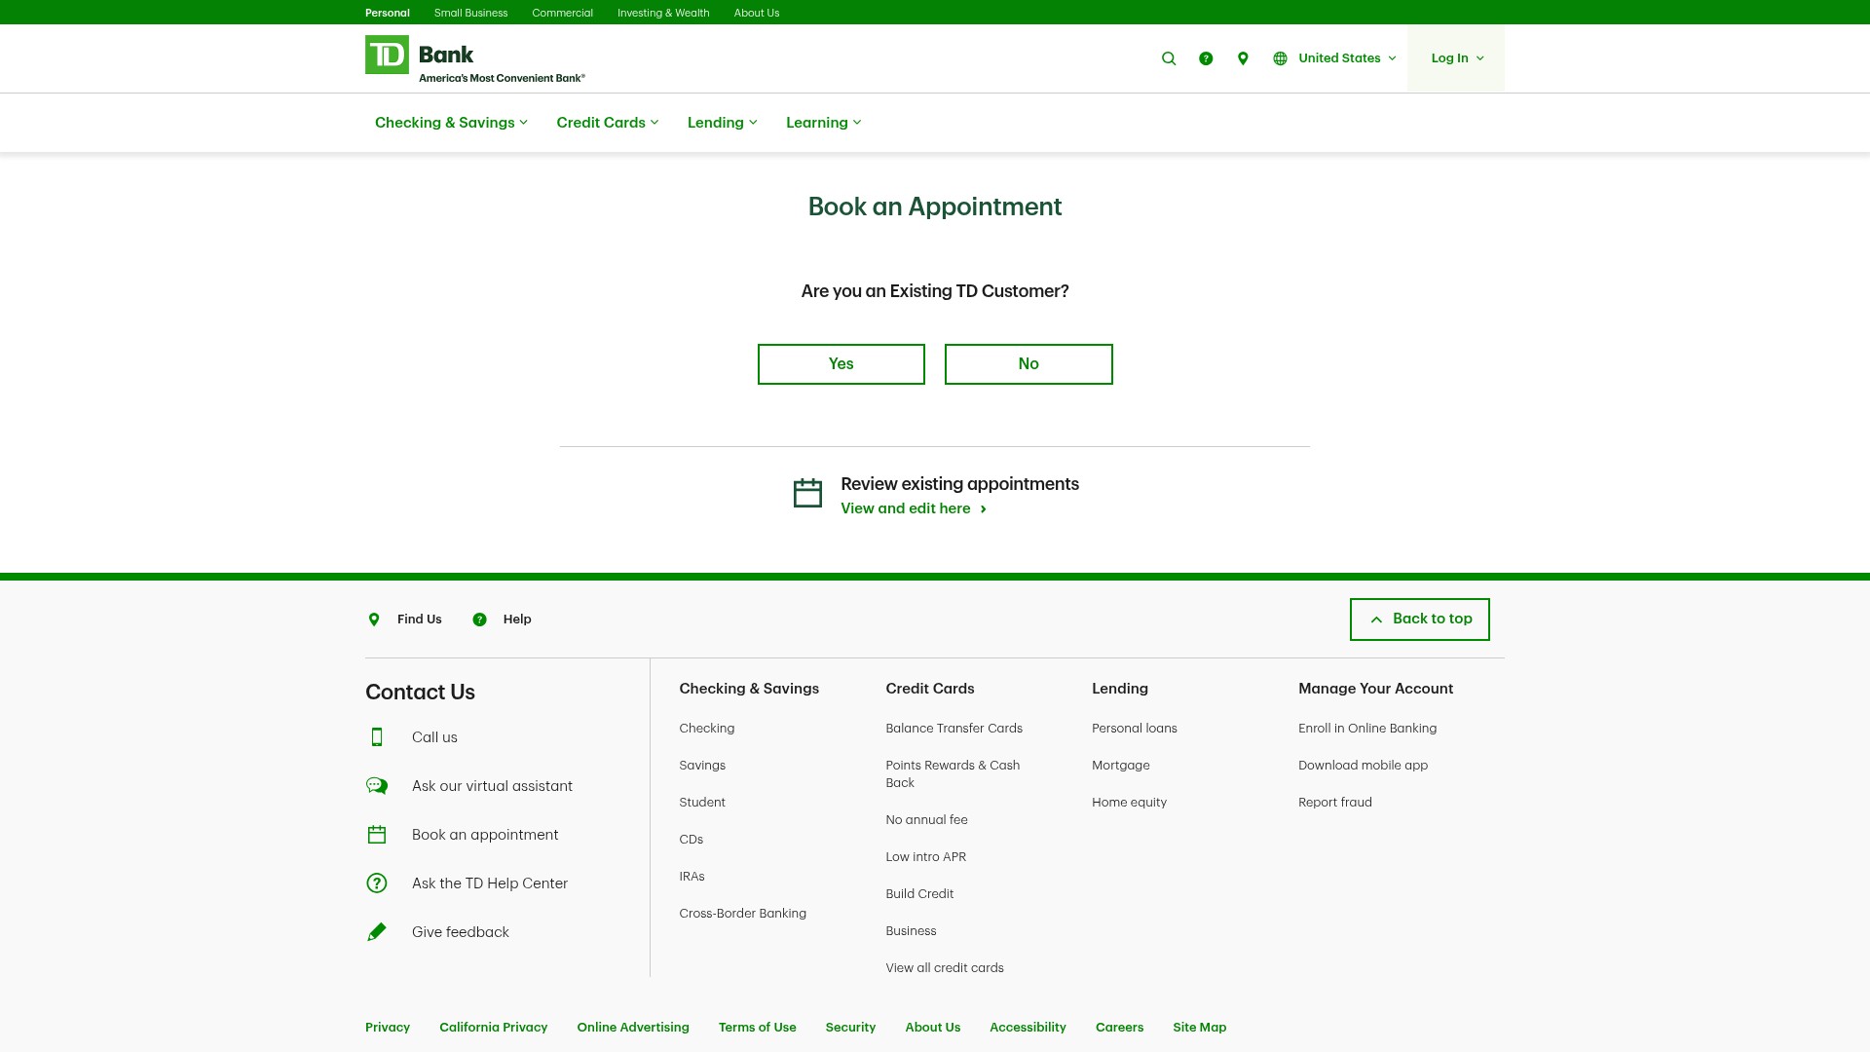Open CDs link in footer

click(x=692, y=840)
